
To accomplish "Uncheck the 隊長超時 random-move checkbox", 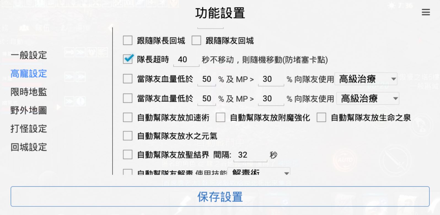I will (127, 59).
